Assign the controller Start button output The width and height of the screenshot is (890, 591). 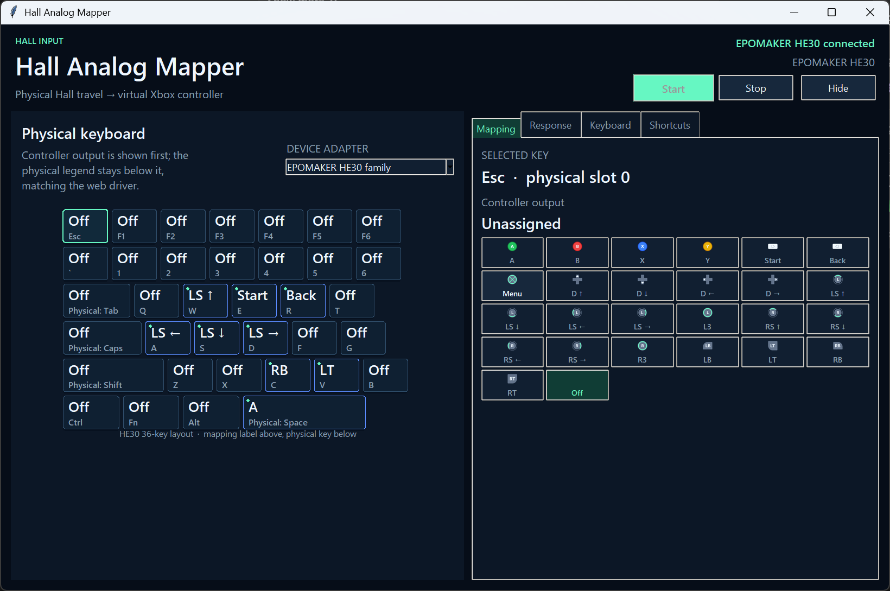coord(773,252)
